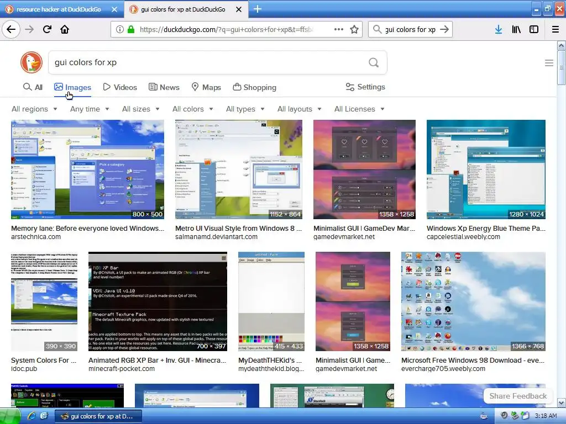Launch Internet Explorer from quick launch
The height and width of the screenshot is (424, 566).
tap(32, 416)
